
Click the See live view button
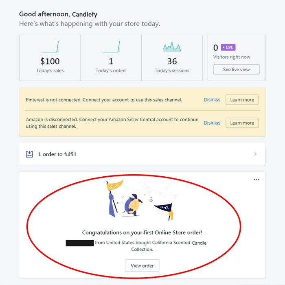(x=236, y=70)
